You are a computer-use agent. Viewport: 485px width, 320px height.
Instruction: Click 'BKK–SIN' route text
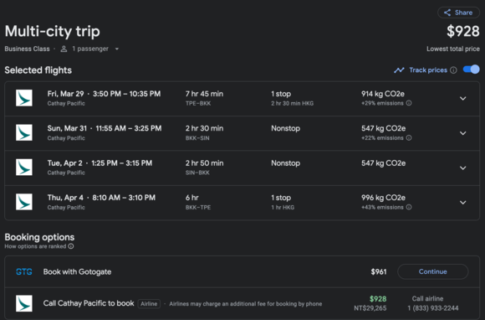coord(197,138)
